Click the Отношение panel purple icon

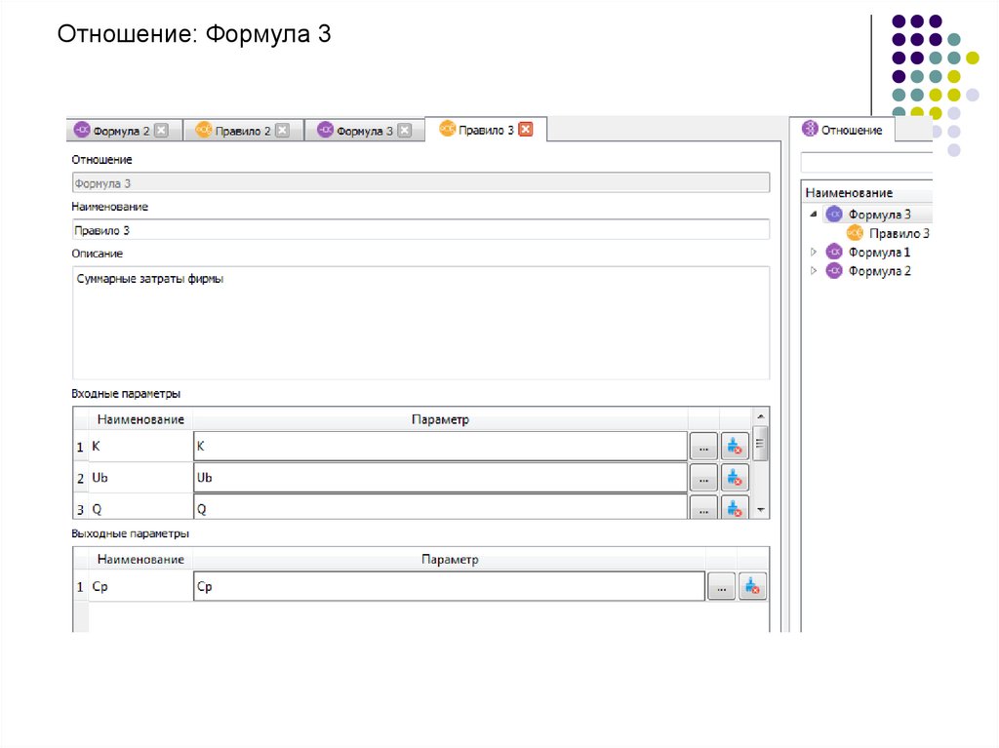pyautogui.click(x=809, y=129)
